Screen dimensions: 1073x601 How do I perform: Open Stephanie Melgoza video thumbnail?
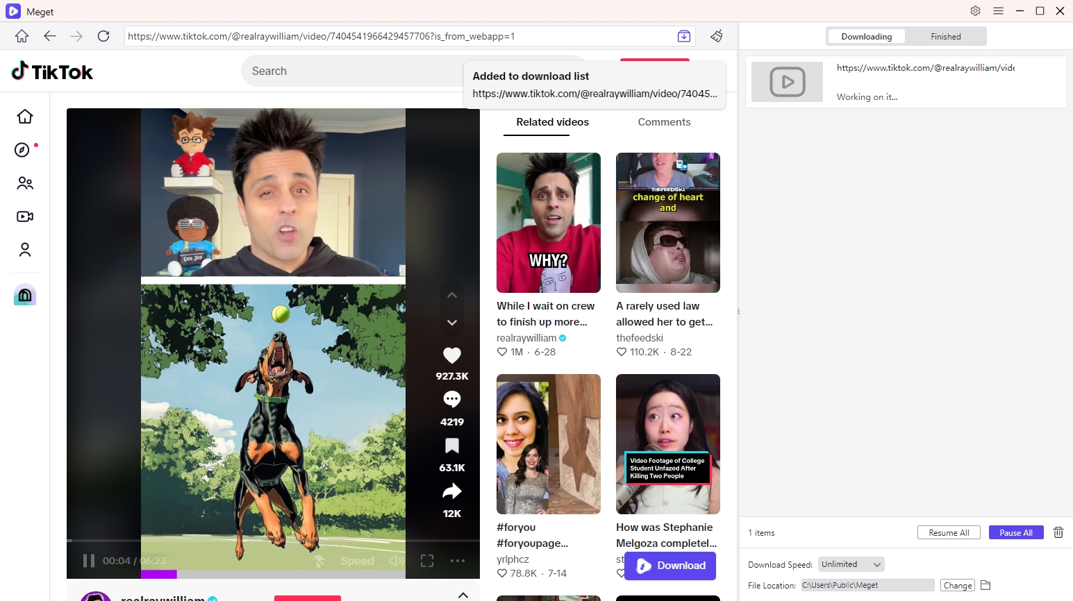[x=668, y=444]
